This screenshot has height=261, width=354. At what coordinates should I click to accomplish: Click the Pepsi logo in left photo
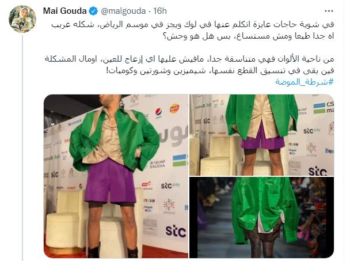coord(159,113)
